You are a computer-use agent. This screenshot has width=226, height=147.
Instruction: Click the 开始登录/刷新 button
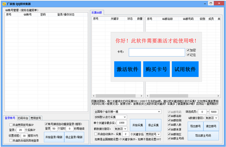coord(54,137)
